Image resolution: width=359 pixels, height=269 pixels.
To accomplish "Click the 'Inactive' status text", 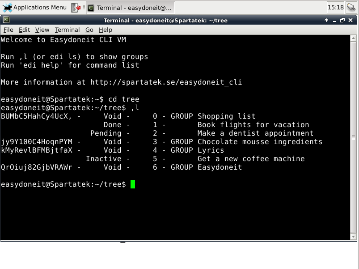I will [103, 158].
